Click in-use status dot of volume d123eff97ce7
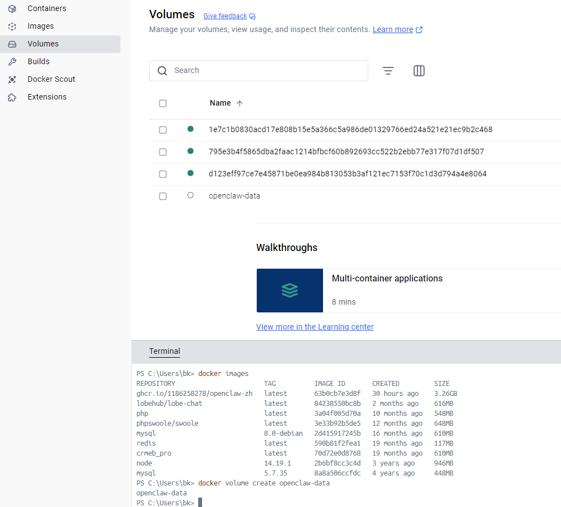This screenshot has width=561, height=507. point(190,174)
